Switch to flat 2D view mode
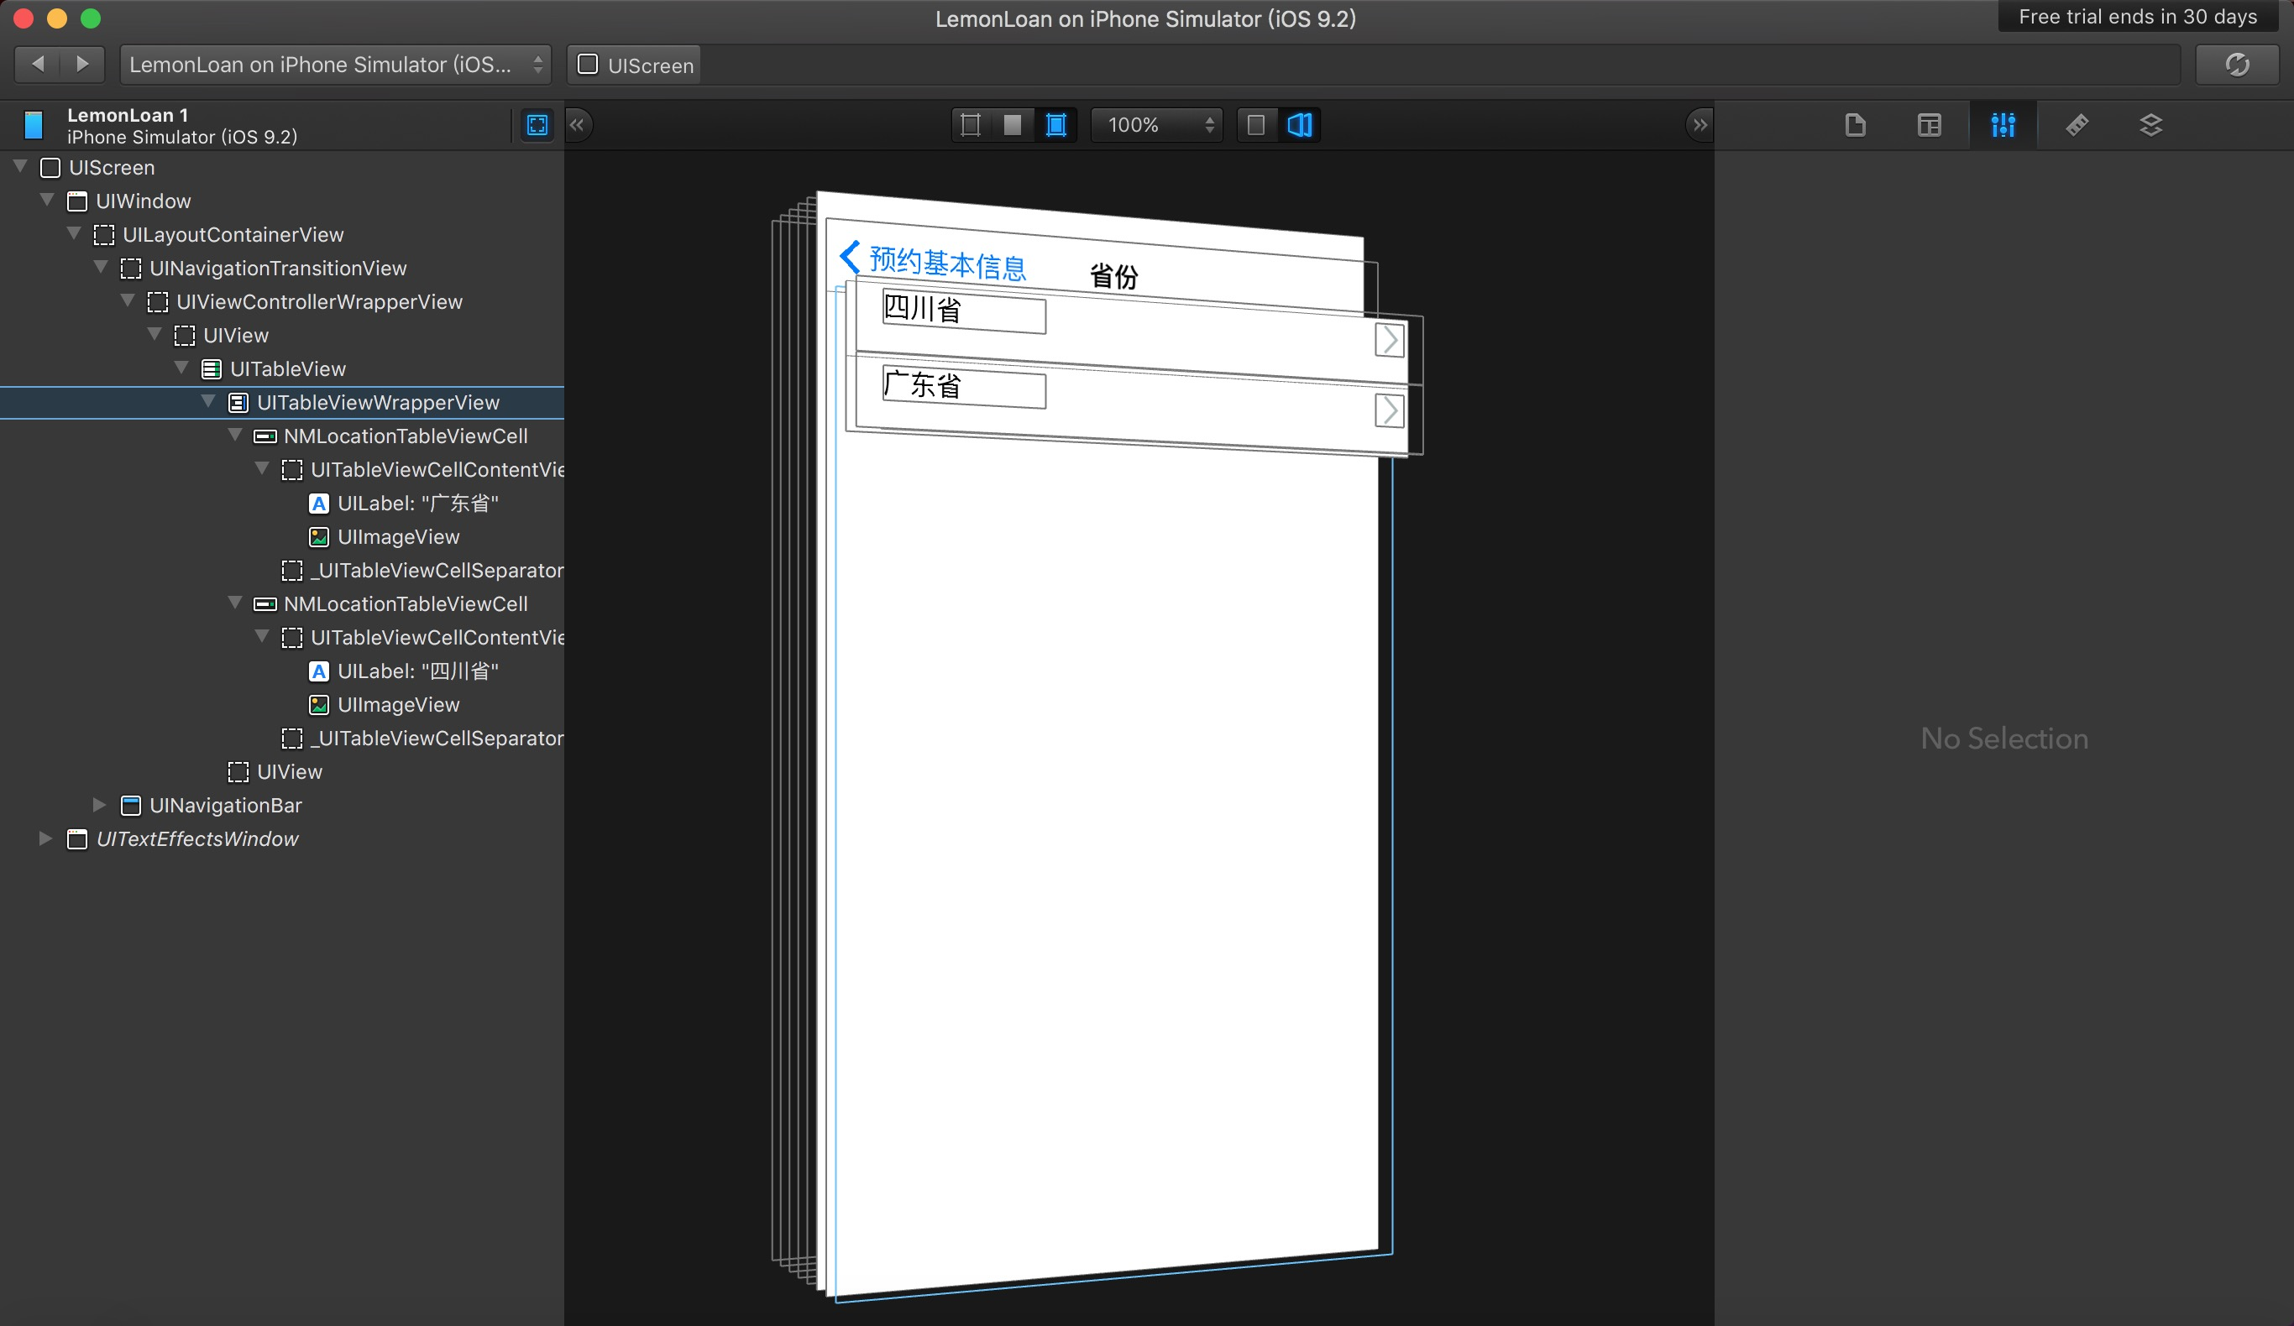The height and width of the screenshot is (1326, 2294). [x=1256, y=125]
